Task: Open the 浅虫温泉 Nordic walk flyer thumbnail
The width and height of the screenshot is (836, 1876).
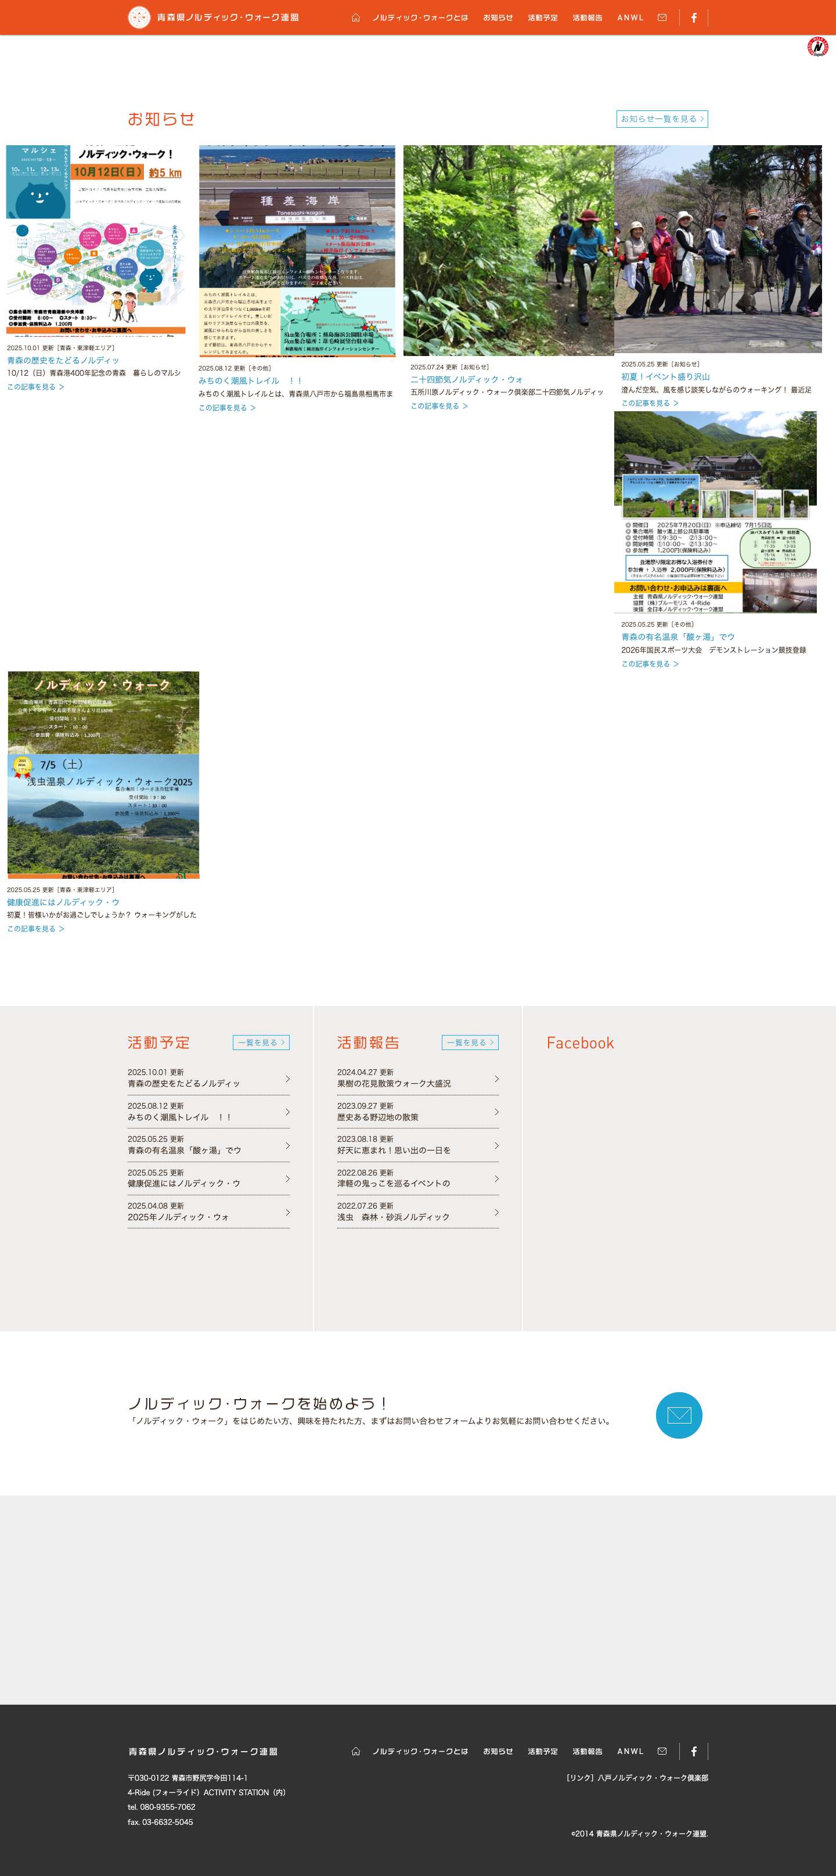Action: coord(103,775)
